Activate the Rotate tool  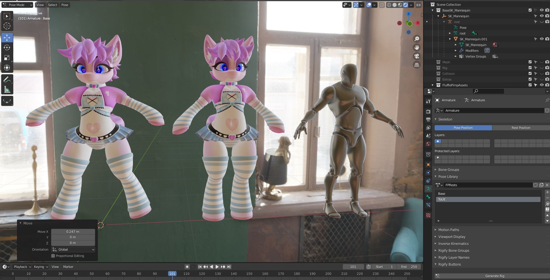coord(7,47)
